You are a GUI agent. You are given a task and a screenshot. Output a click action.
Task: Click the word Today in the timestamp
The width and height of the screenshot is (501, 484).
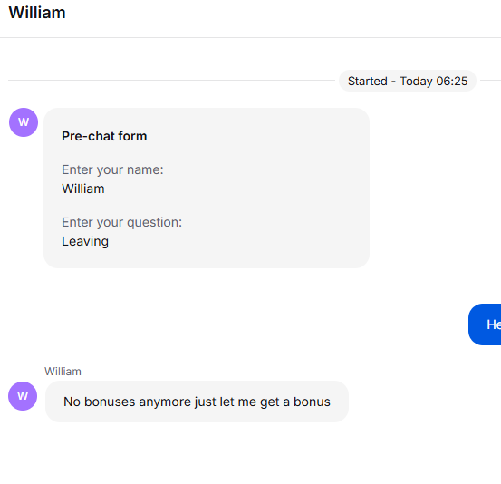tap(416, 82)
